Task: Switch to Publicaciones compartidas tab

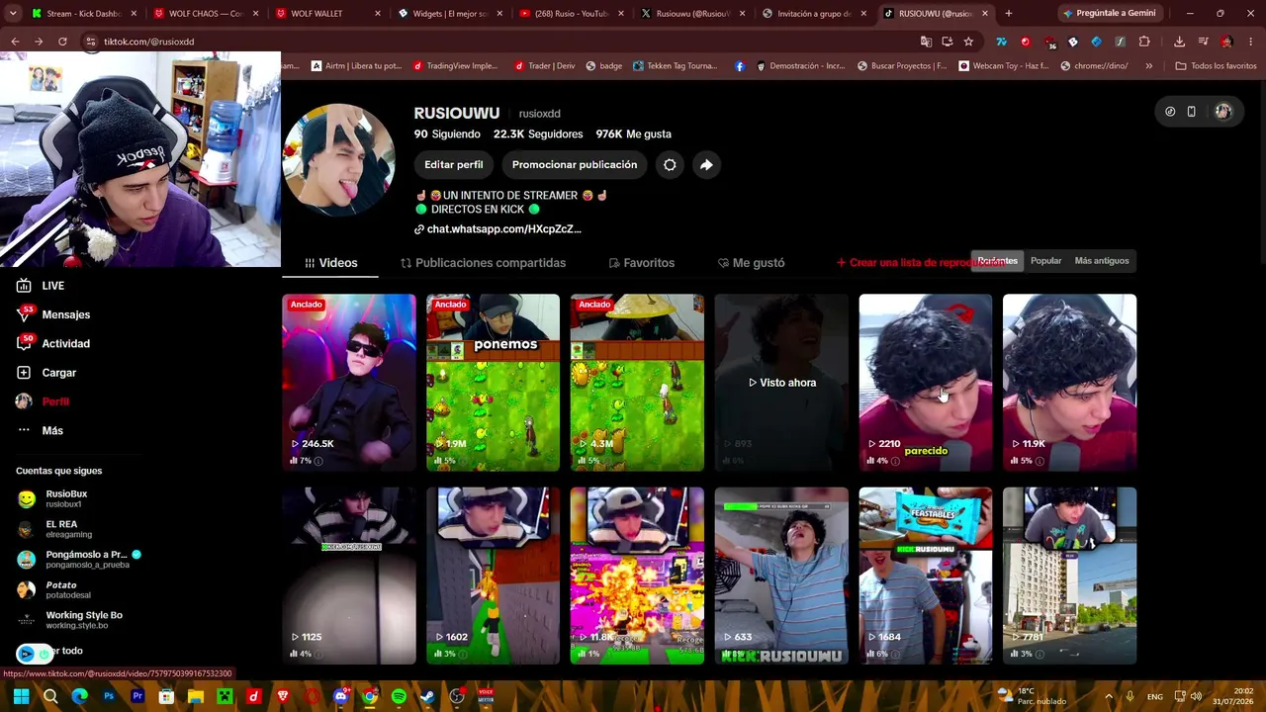Action: click(484, 263)
